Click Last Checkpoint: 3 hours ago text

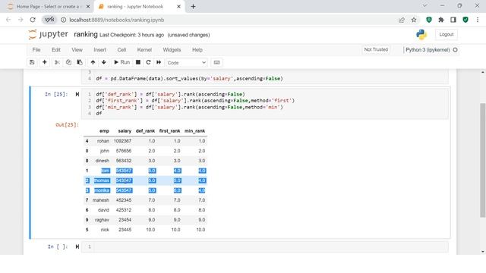click(x=131, y=35)
